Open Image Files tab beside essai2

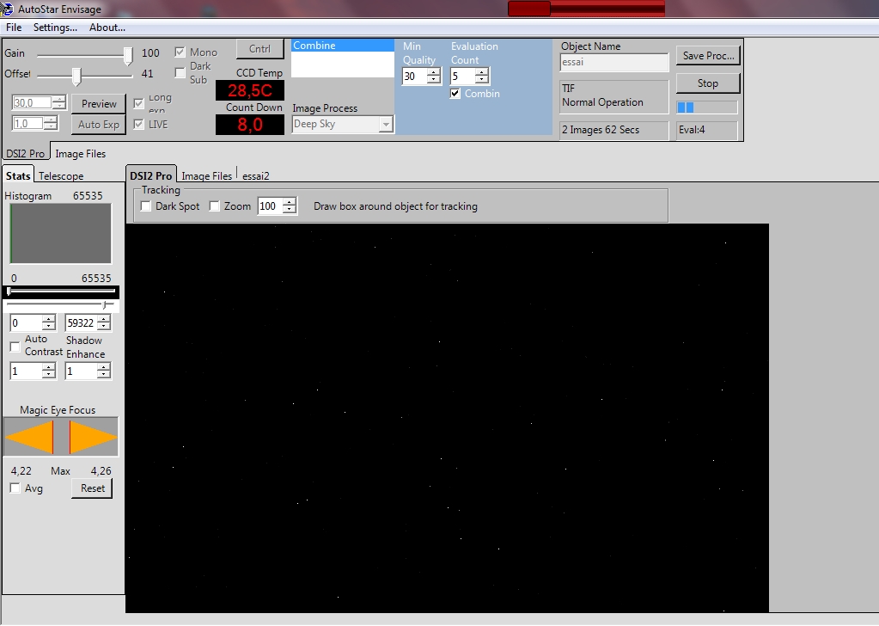(206, 176)
